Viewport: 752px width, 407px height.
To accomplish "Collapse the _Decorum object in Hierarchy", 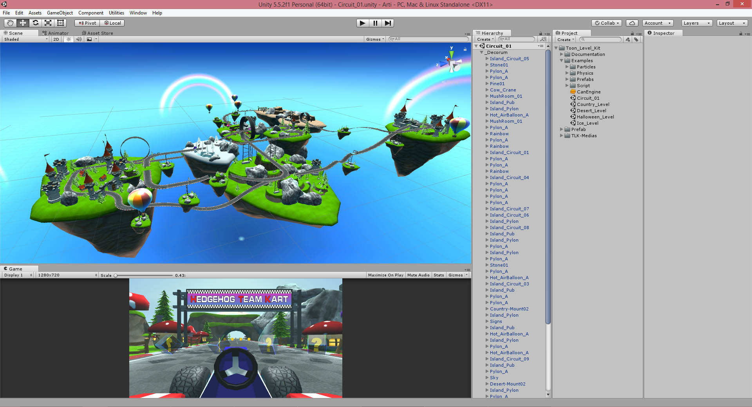I will 482,52.
